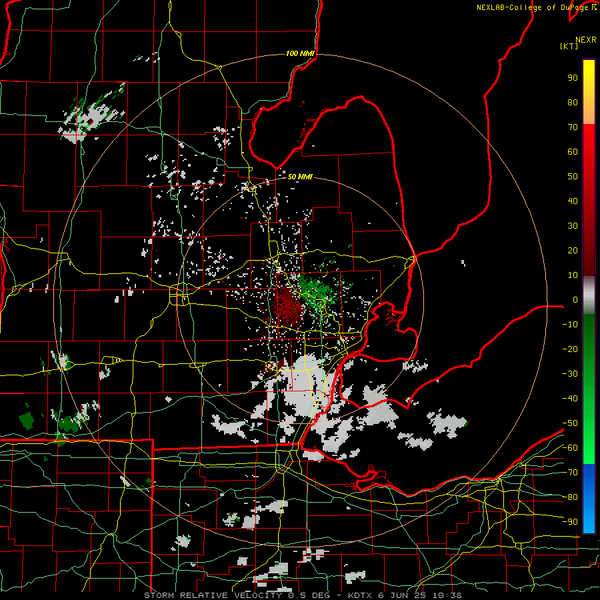Click the 100 NMI range ring label
Viewport: 600px width, 600px height.
(x=300, y=53)
